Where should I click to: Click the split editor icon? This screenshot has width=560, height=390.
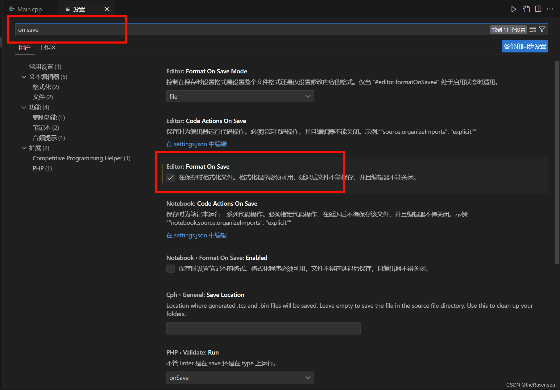(538, 9)
